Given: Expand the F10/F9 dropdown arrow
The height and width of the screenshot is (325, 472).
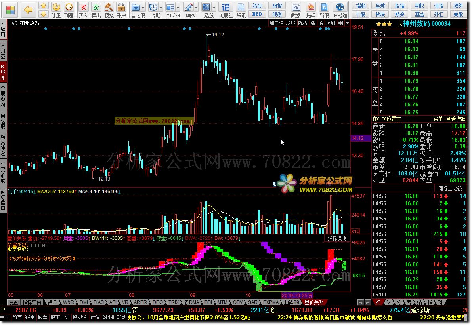Looking at the screenshot, I should (x=178, y=7).
